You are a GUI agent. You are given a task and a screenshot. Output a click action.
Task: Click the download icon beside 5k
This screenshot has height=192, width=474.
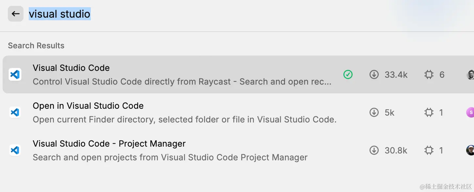(x=374, y=113)
